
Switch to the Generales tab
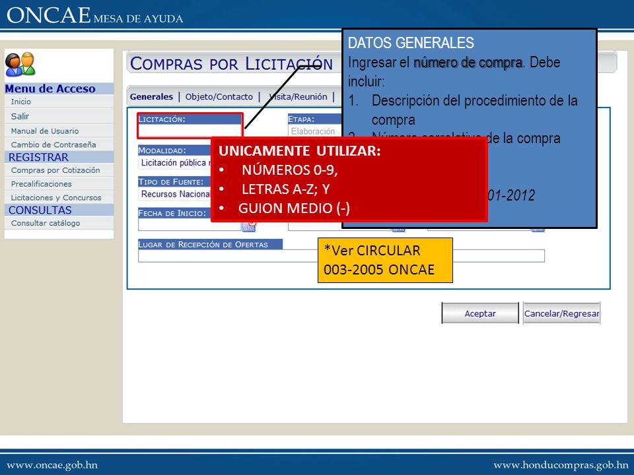tap(151, 96)
